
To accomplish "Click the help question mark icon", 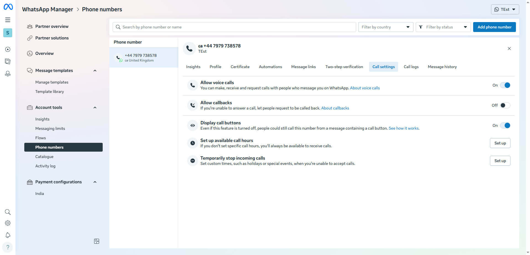I will pos(8,247).
